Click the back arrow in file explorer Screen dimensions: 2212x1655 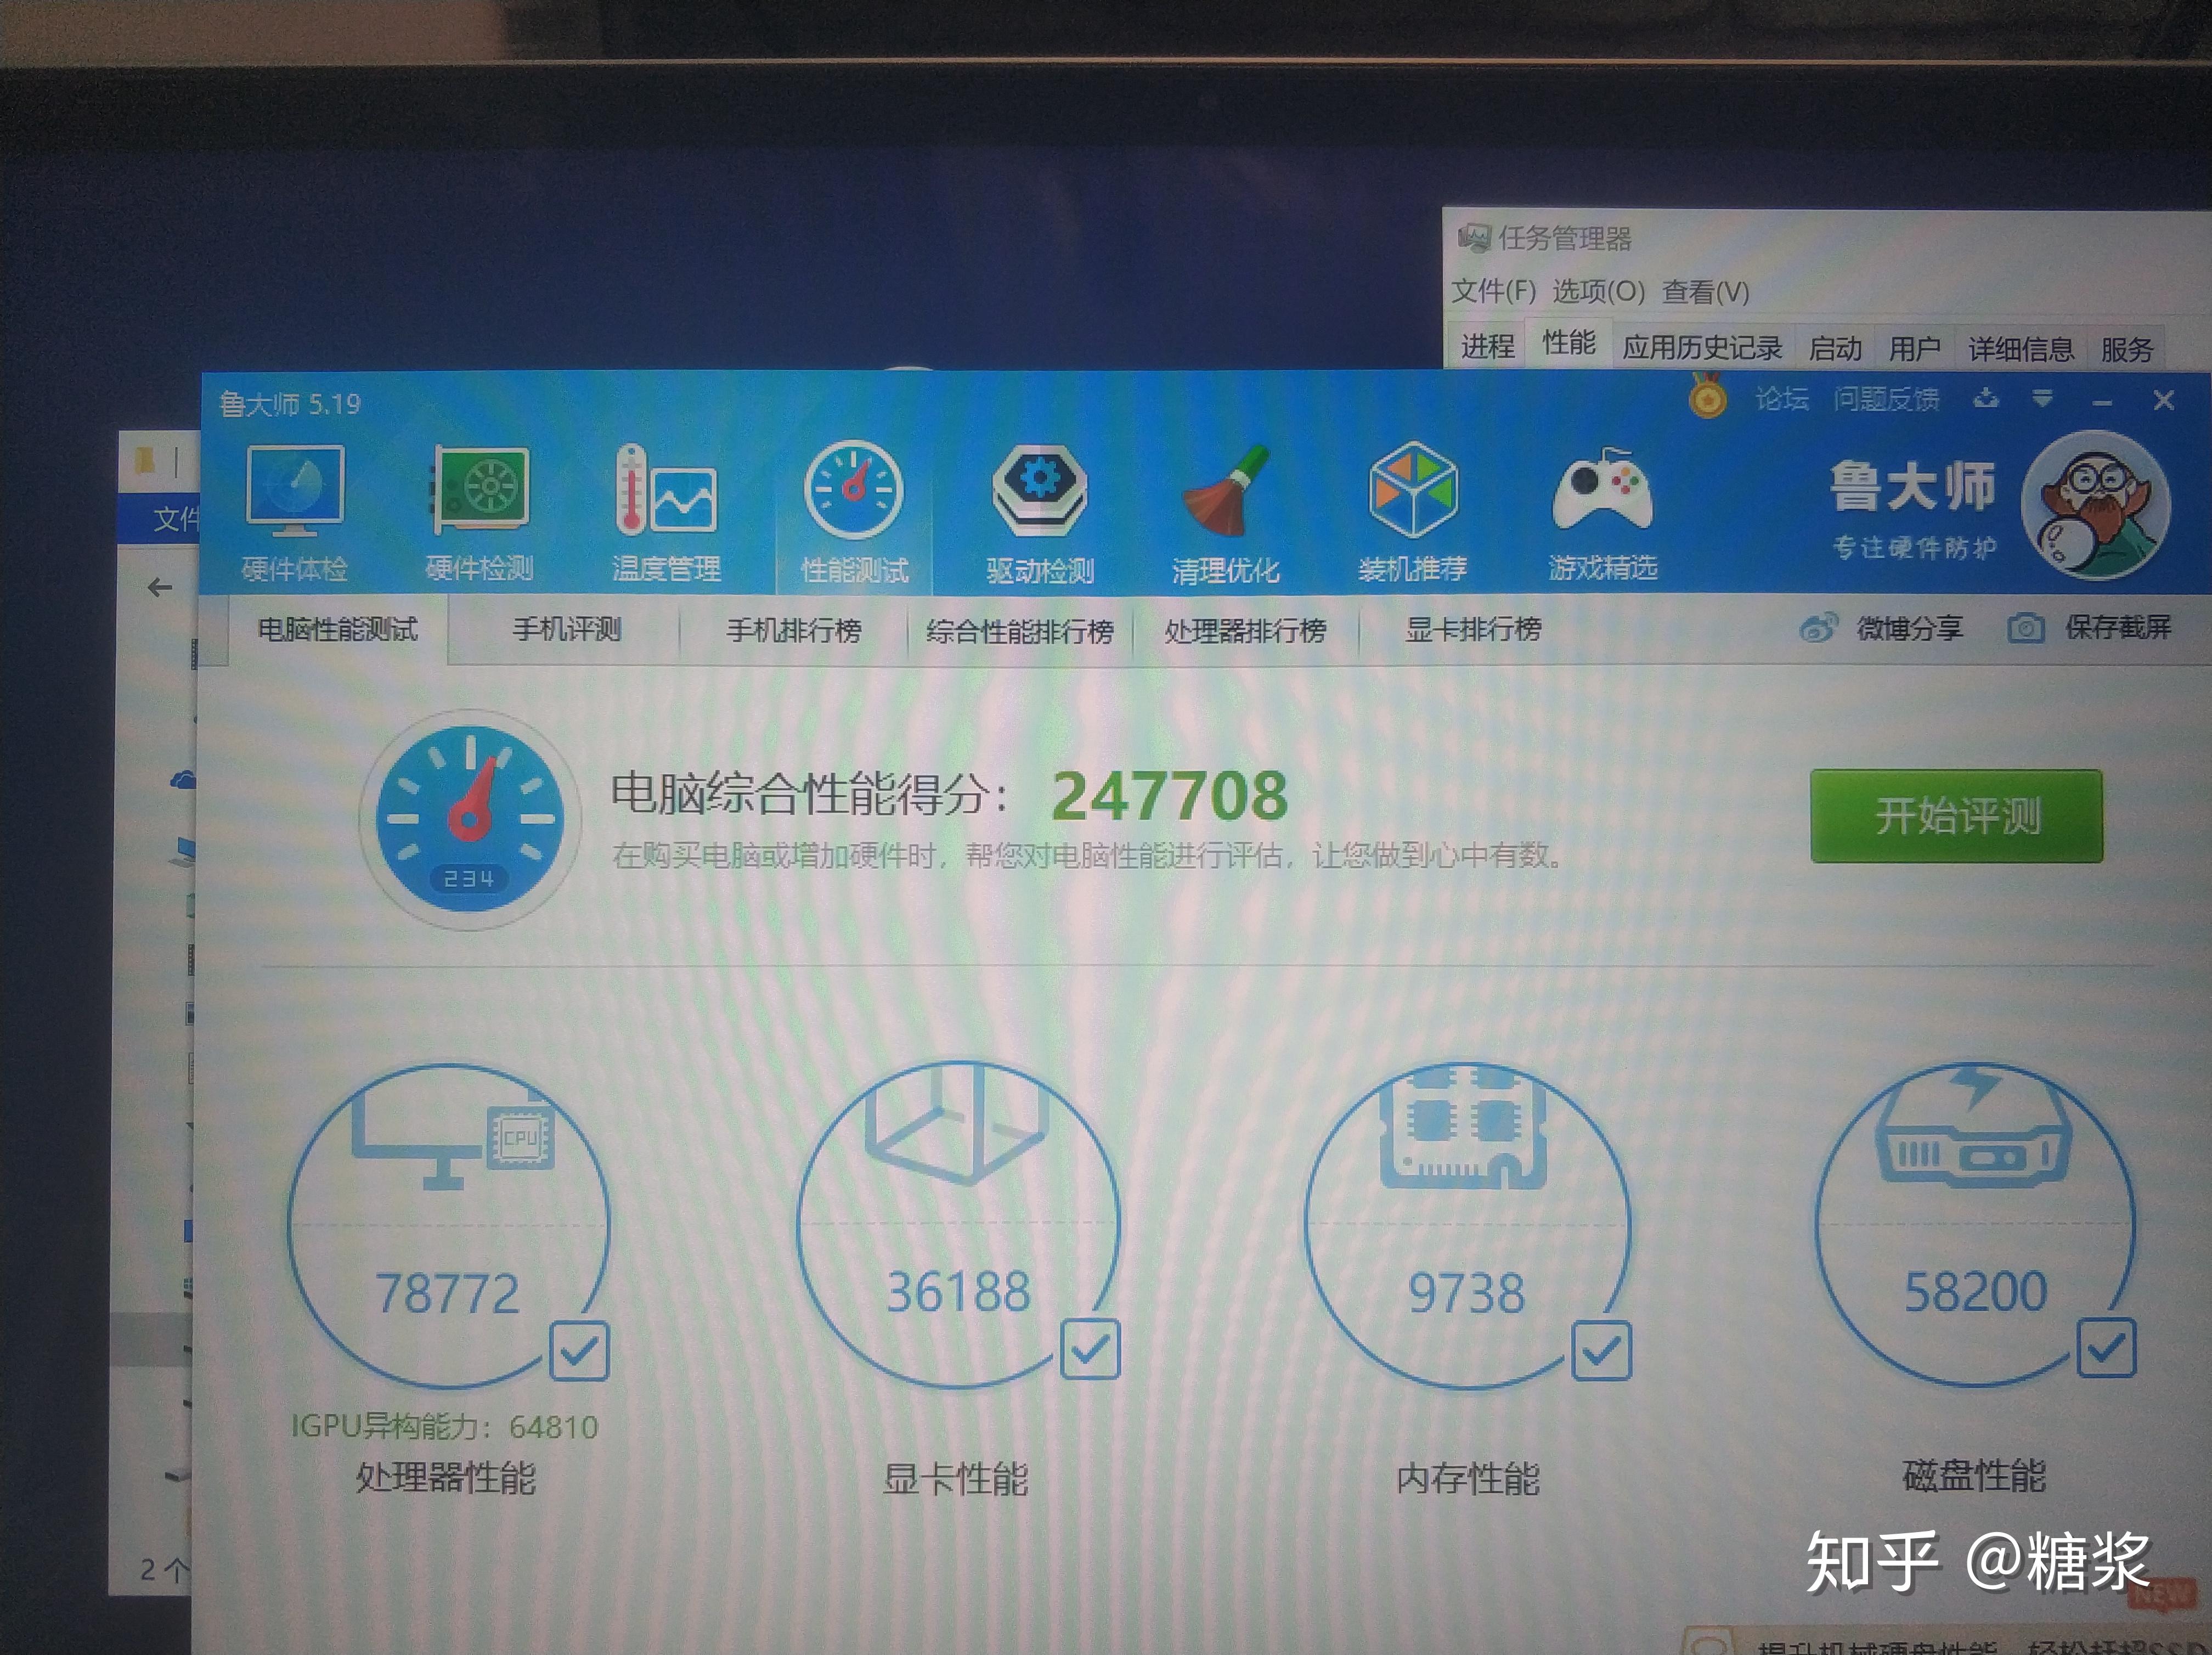click(160, 588)
